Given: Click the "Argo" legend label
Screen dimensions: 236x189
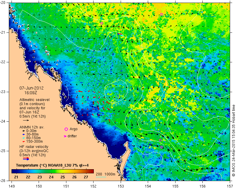Looking at the screenshot, I should click(x=73, y=129).
